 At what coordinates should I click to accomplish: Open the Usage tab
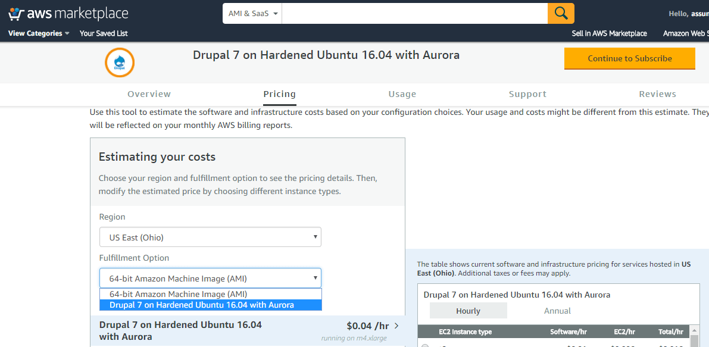click(x=402, y=94)
